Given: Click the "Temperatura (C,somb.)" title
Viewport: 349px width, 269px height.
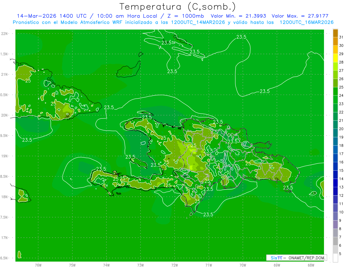Looking at the screenshot, I should [x=178, y=7].
